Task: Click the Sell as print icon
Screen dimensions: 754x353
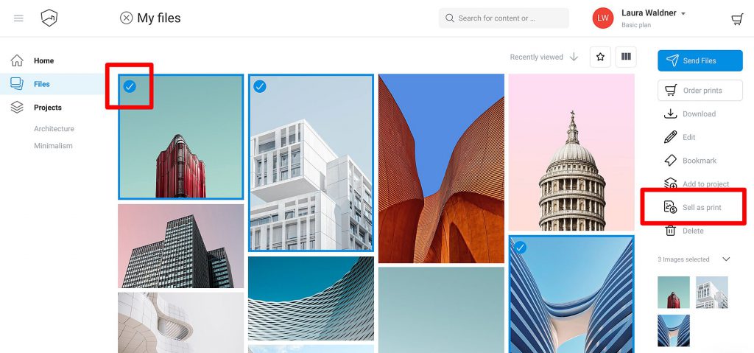Action: 670,207
